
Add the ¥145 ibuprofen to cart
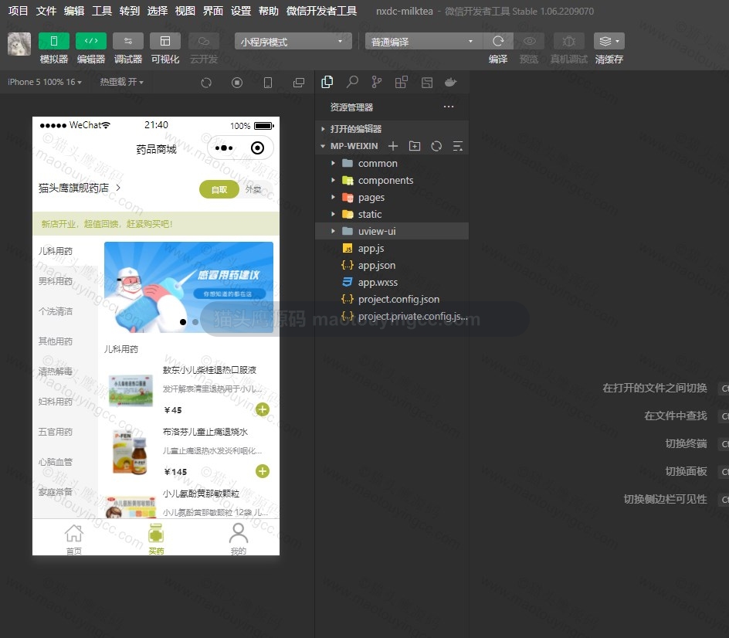(x=263, y=471)
